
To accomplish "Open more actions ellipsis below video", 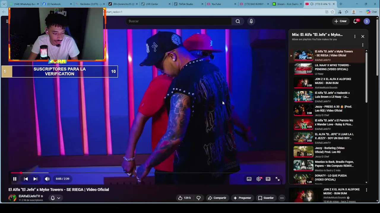I will coord(282,198).
